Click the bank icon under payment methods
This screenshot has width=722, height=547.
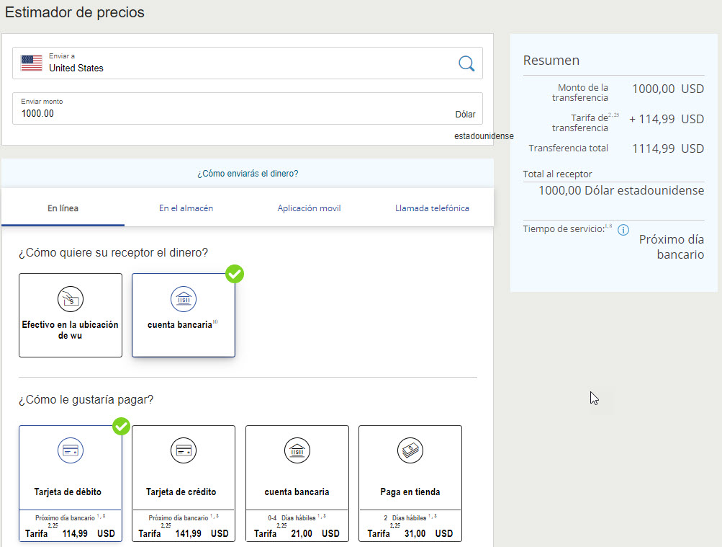[x=297, y=450]
